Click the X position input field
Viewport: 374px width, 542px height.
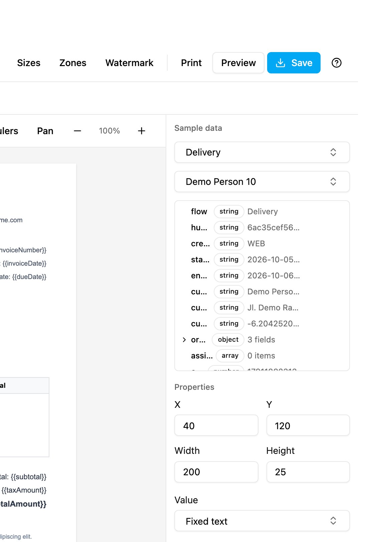coord(216,425)
